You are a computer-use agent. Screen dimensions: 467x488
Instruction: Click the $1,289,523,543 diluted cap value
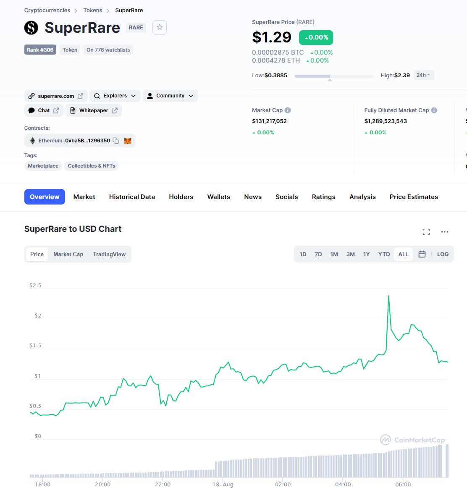386,121
